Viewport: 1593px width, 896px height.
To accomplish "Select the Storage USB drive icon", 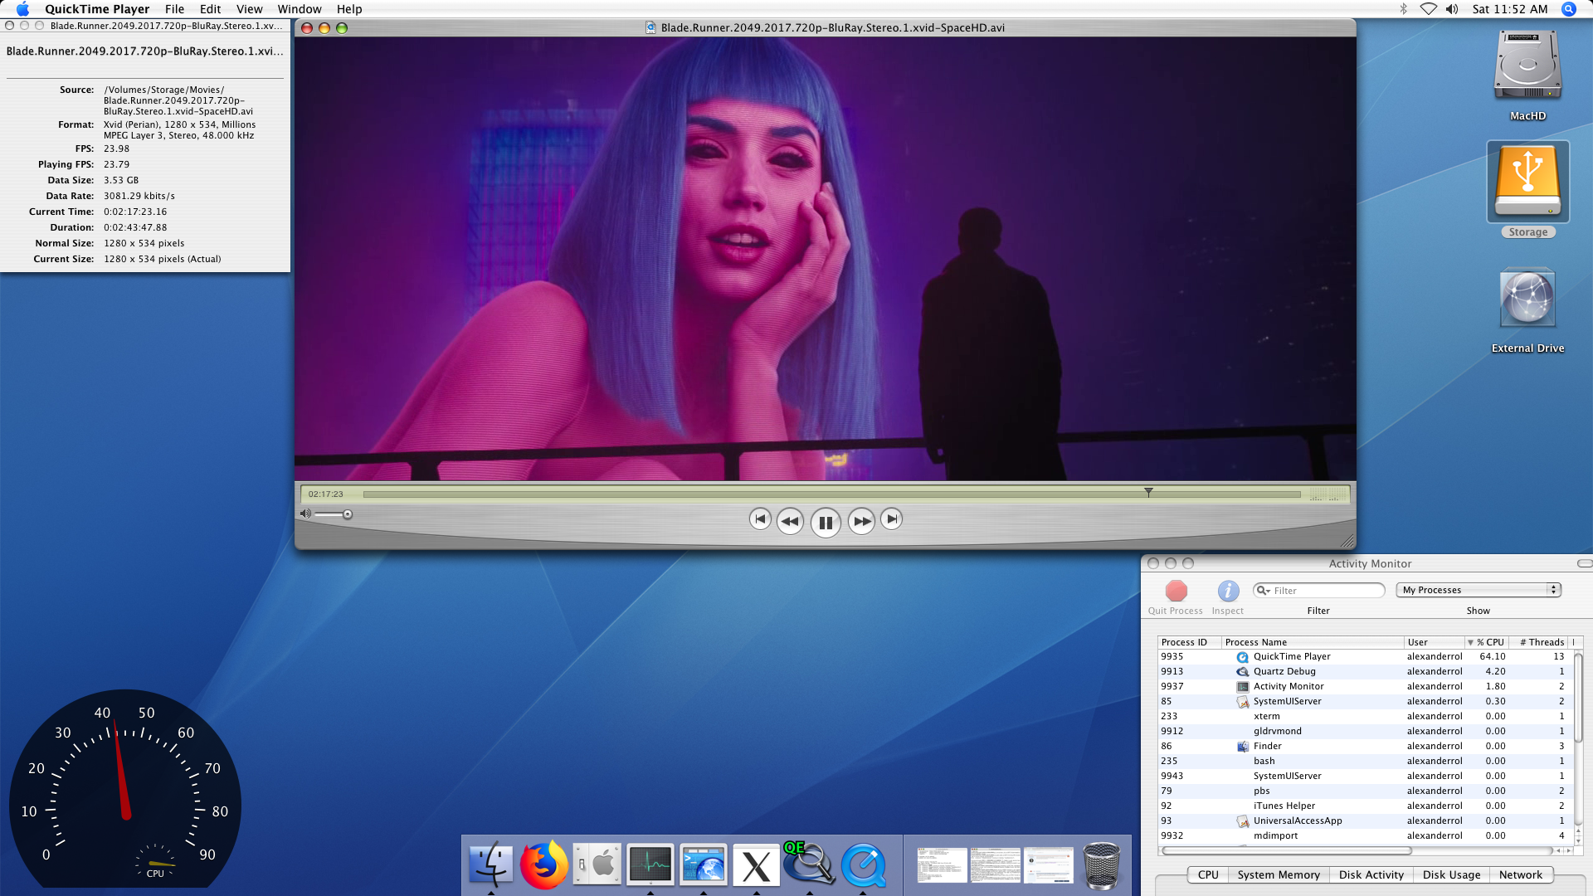I will pyautogui.click(x=1527, y=181).
